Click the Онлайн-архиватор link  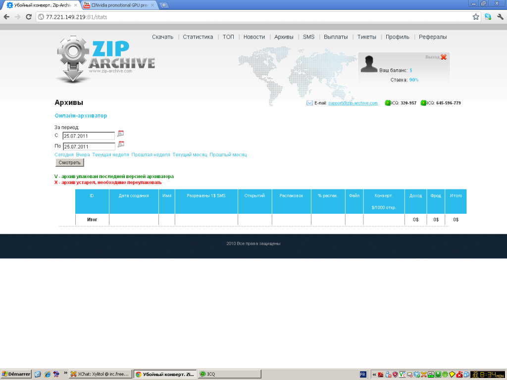81,115
